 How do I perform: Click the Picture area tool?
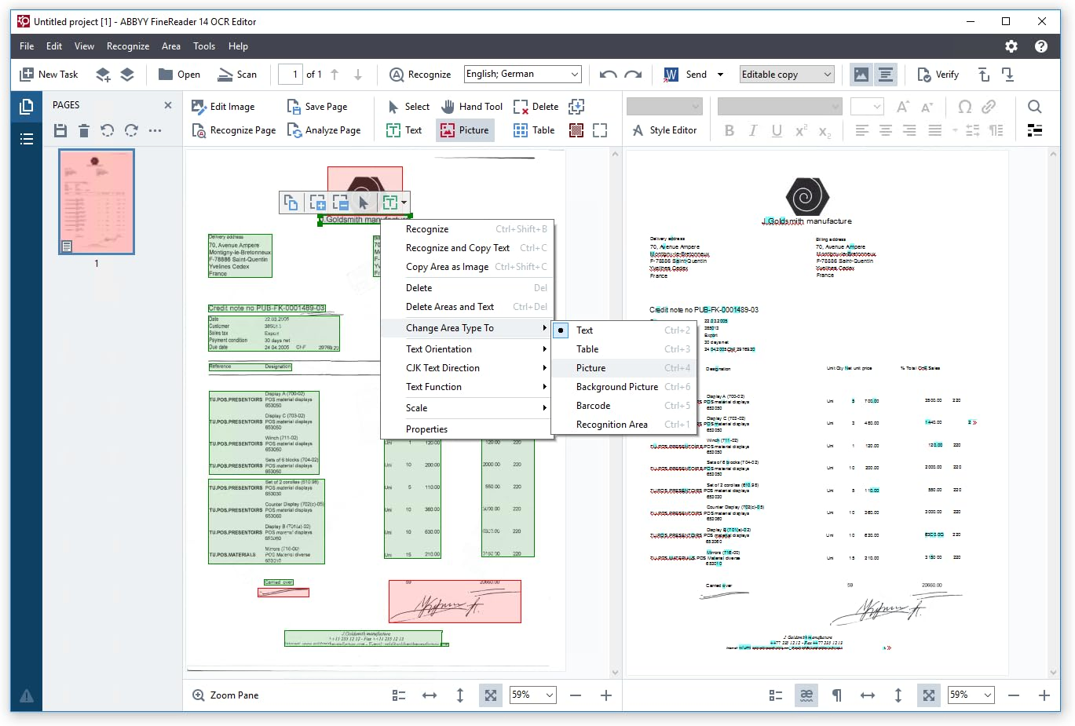point(465,130)
